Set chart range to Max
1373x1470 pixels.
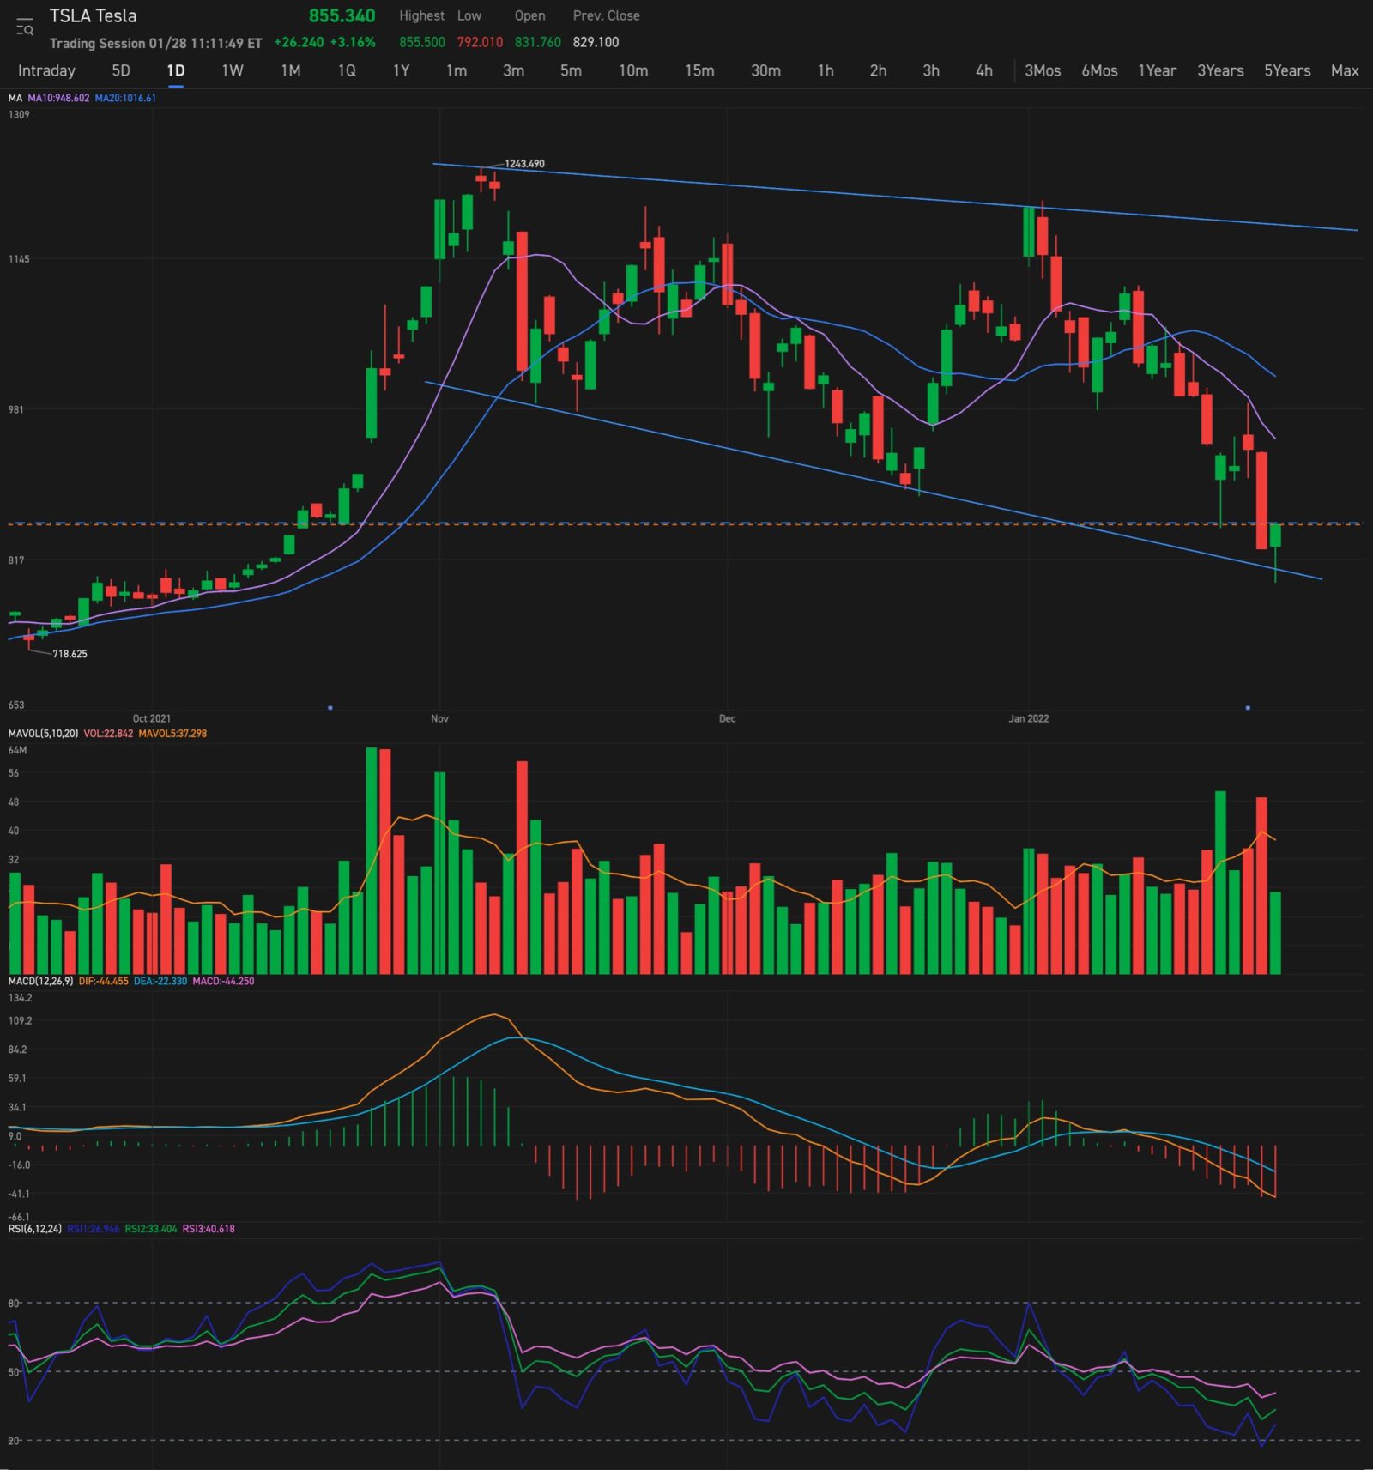pos(1345,70)
